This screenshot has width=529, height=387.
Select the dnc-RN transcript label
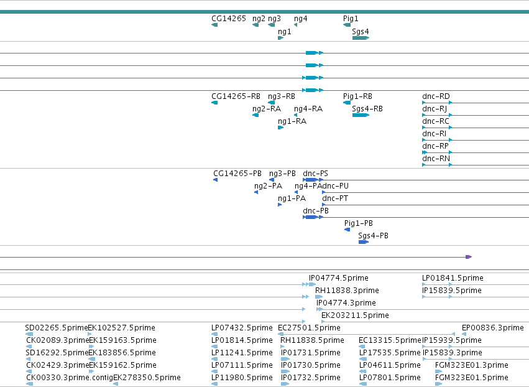436,159
